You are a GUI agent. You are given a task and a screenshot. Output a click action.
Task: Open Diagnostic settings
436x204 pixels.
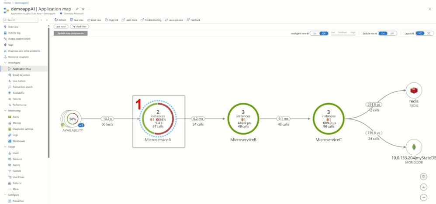[x=24, y=129]
